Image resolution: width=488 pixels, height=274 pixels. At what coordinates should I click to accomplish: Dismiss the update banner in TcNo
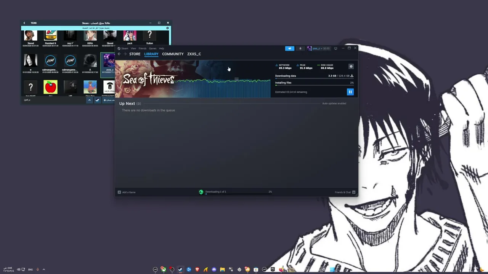pos(167,28)
